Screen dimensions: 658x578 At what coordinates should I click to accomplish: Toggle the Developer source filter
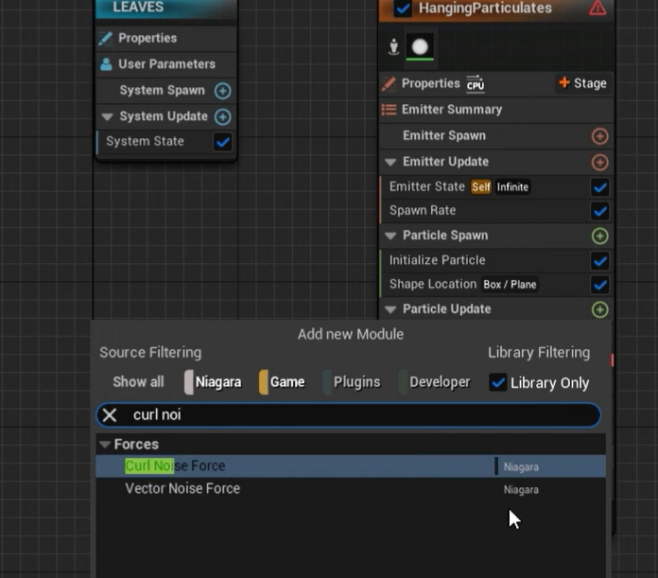click(x=434, y=382)
